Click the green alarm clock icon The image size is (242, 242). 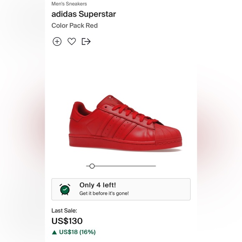pyautogui.click(x=65, y=189)
